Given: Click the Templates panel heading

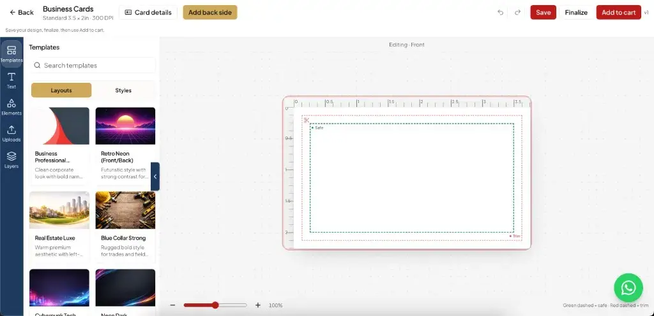Looking at the screenshot, I should [x=44, y=47].
